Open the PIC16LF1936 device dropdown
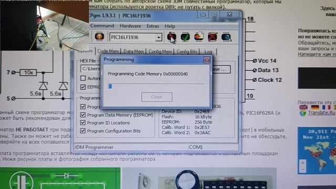 159,37
